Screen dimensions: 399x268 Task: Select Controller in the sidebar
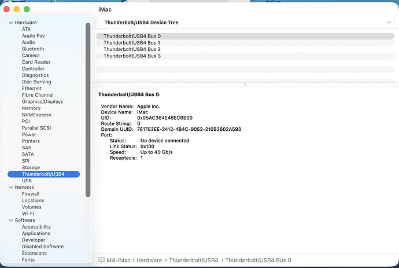pyautogui.click(x=33, y=69)
